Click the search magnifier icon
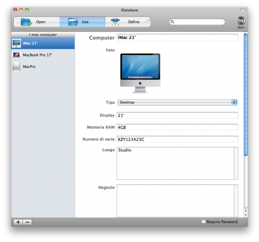This screenshot has height=242, width=259. tap(172, 22)
